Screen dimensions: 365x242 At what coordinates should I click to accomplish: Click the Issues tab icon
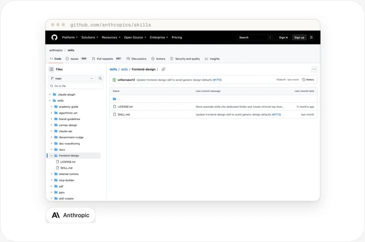coord(67,59)
